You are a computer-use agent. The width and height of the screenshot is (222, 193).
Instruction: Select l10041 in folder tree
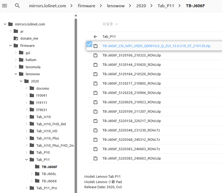coord(42,95)
